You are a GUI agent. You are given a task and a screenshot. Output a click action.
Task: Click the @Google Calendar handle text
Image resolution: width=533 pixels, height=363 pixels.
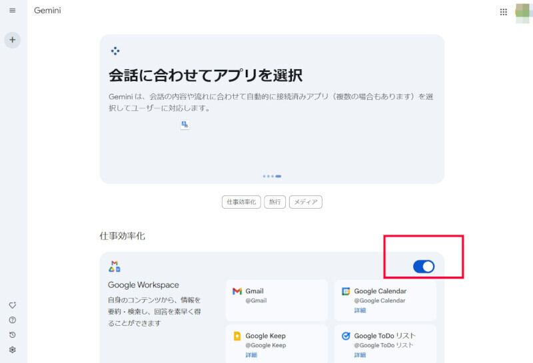[380, 301]
